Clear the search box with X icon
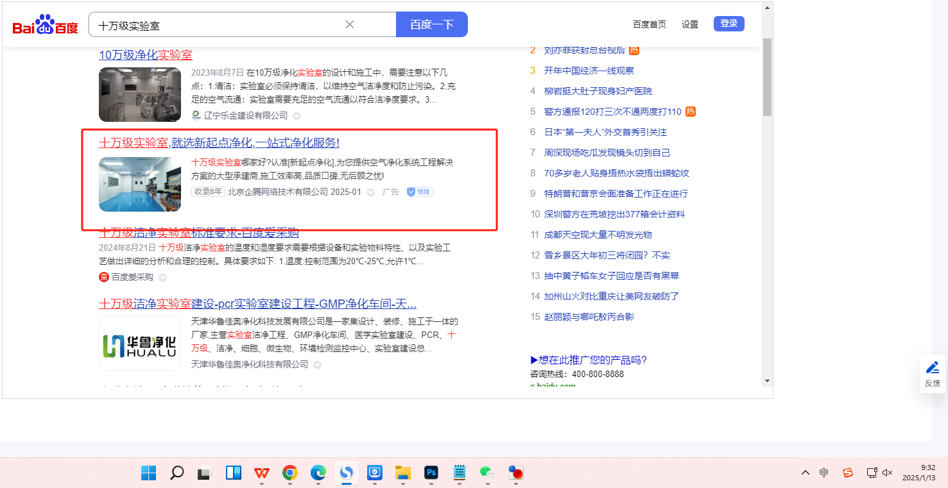The width and height of the screenshot is (948, 488). 350,25
